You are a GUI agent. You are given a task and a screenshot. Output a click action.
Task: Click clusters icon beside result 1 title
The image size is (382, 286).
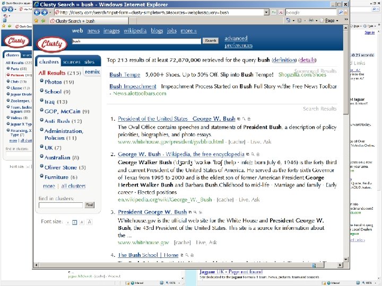tap(249, 119)
